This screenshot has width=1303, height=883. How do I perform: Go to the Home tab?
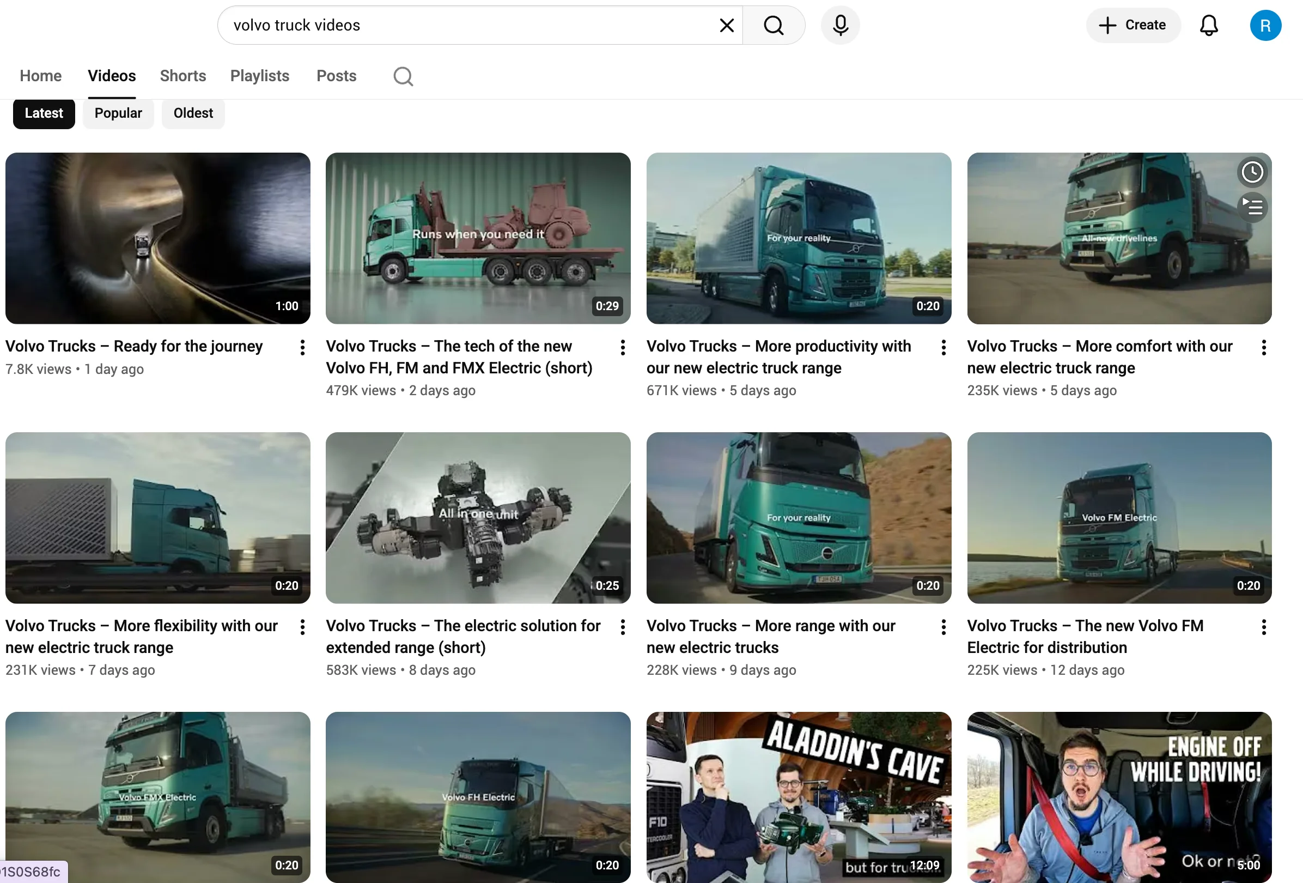point(40,76)
